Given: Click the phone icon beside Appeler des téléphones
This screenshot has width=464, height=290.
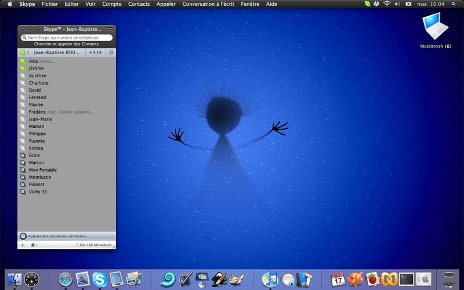Looking at the screenshot, I should point(23,236).
